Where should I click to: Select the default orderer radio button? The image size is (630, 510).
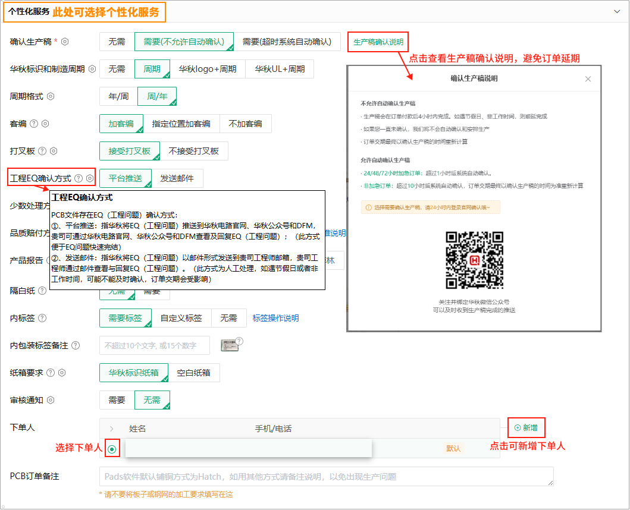pyautogui.click(x=112, y=449)
